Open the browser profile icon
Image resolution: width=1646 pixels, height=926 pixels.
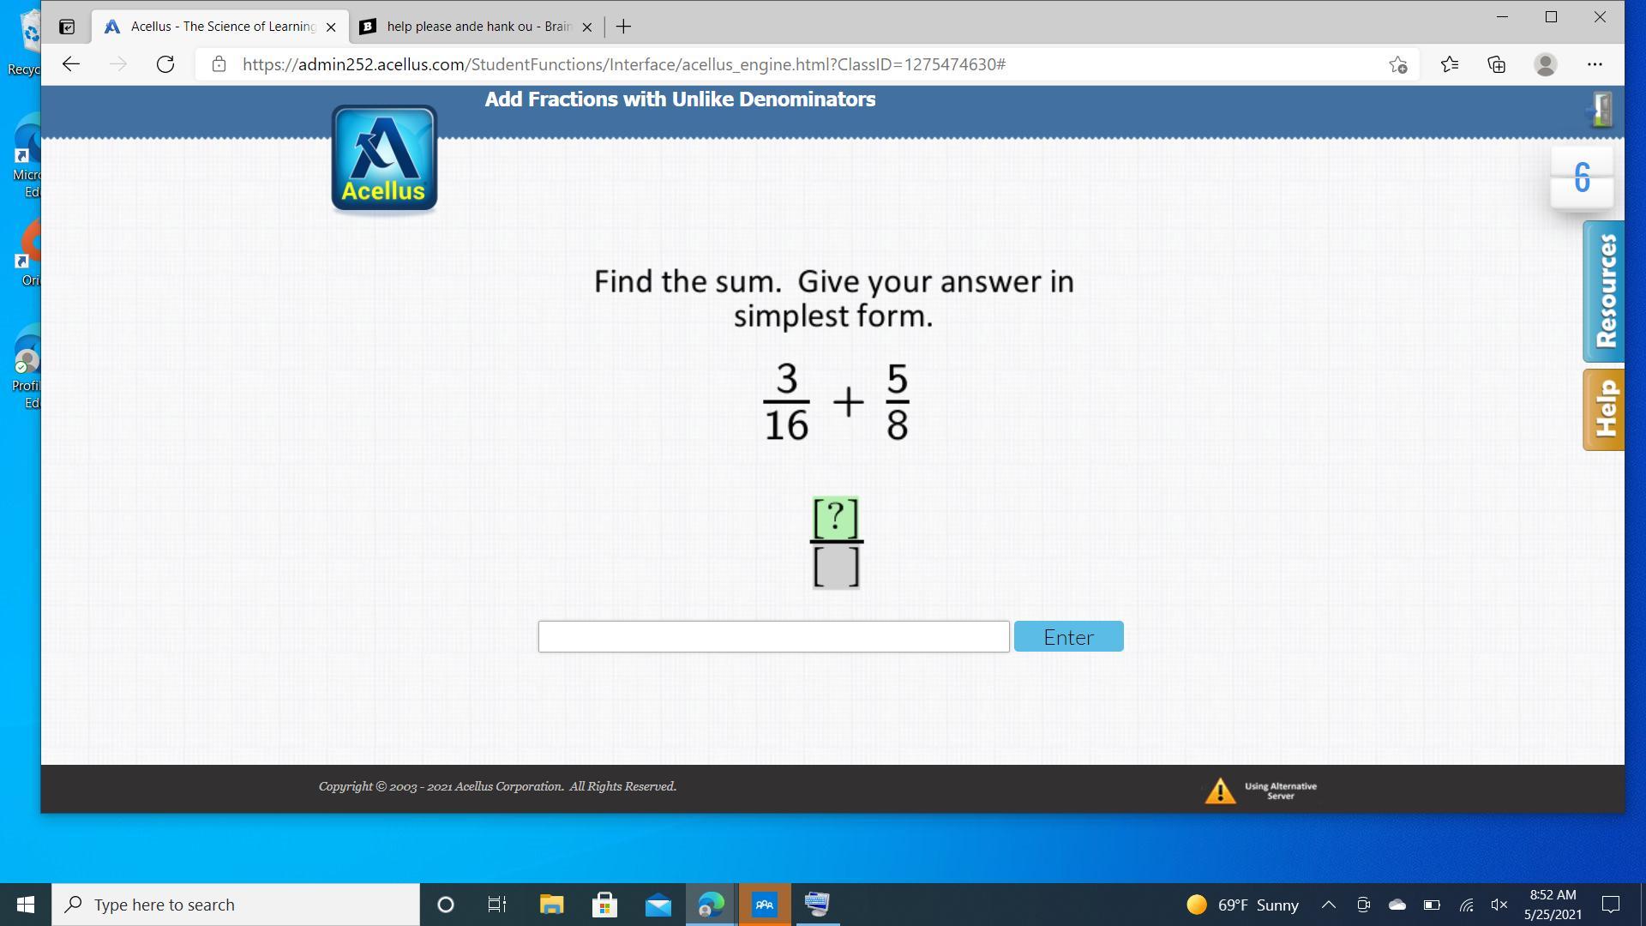click(x=1545, y=64)
